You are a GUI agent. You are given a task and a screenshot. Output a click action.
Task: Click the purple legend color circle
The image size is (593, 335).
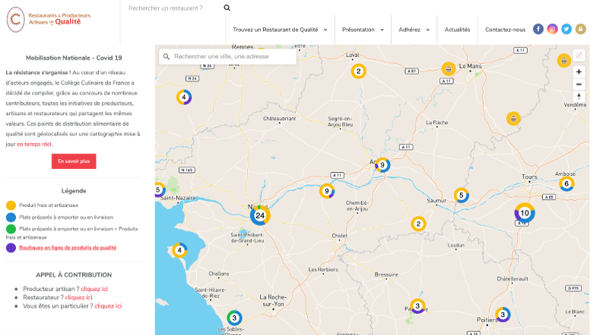11,247
